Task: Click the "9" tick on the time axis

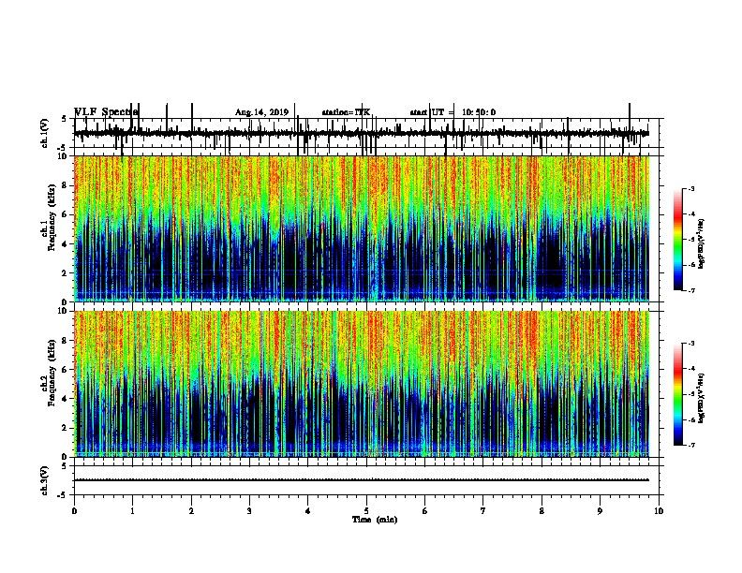Action: pyautogui.click(x=600, y=511)
